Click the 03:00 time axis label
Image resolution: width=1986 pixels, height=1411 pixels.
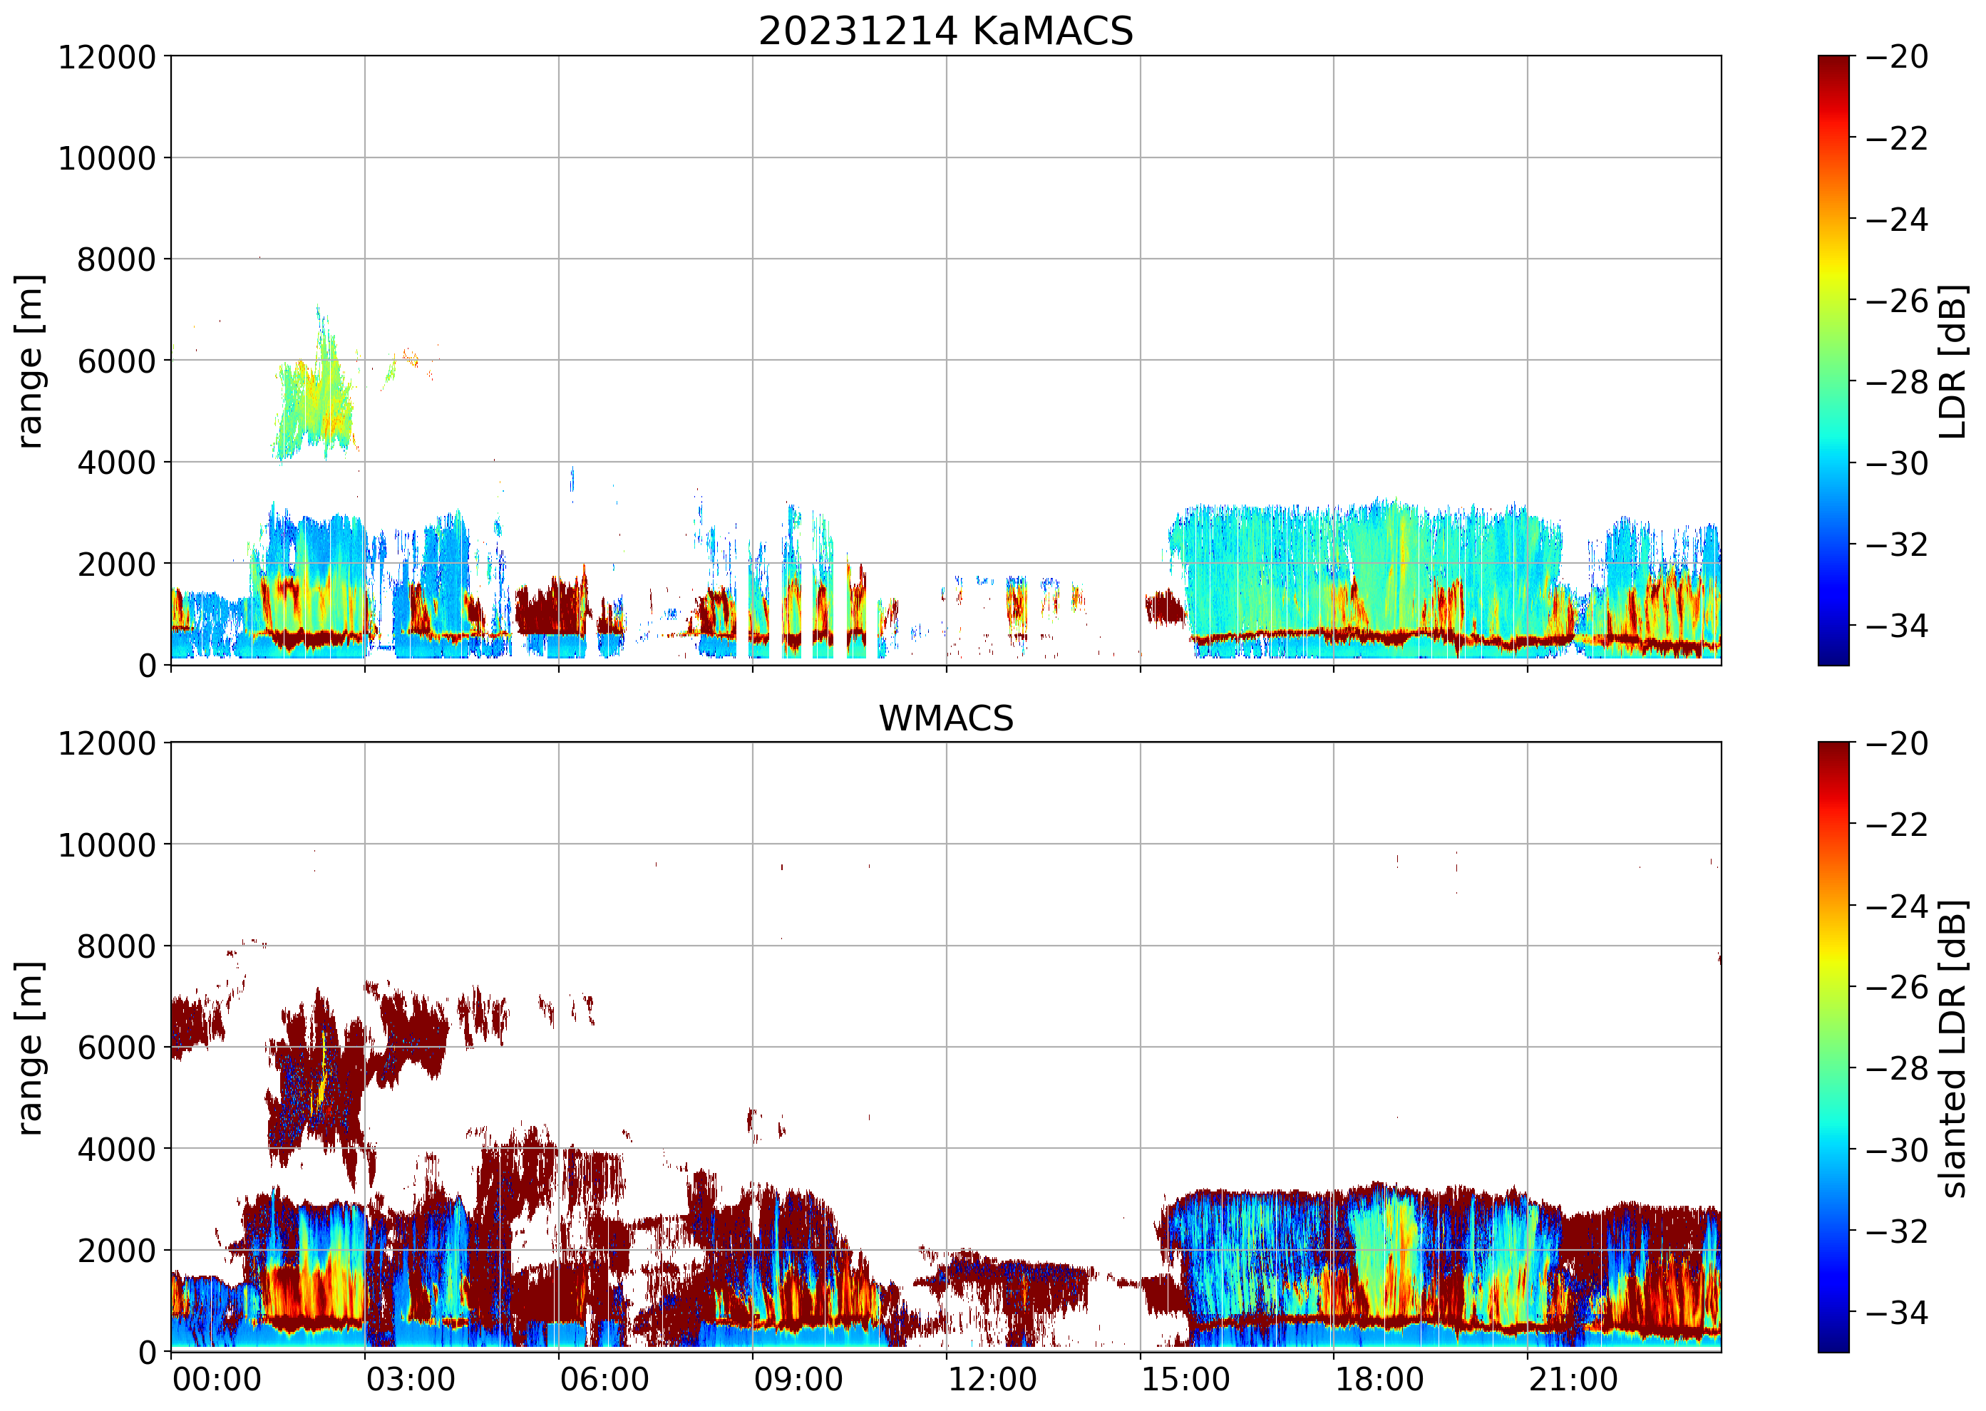click(410, 1379)
